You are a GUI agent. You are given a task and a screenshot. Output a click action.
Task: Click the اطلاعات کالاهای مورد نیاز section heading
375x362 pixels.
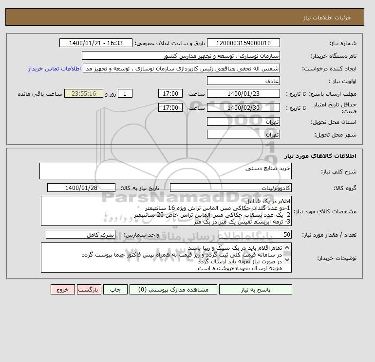click(x=320, y=156)
